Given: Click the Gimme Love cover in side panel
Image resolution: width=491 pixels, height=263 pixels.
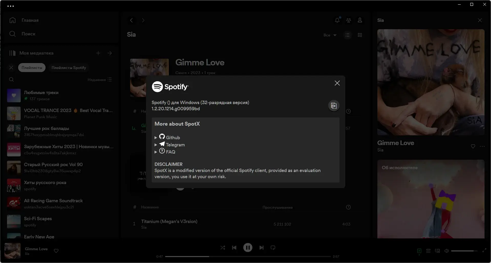Looking at the screenshot, I should pos(431,82).
